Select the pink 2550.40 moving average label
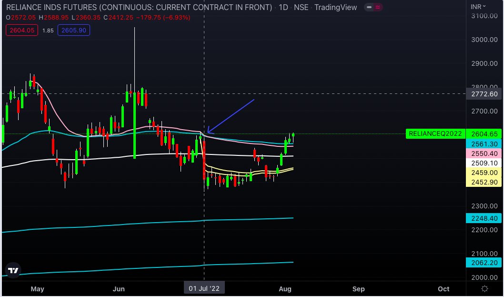Viewport: 504px width, 297px height. click(484, 154)
